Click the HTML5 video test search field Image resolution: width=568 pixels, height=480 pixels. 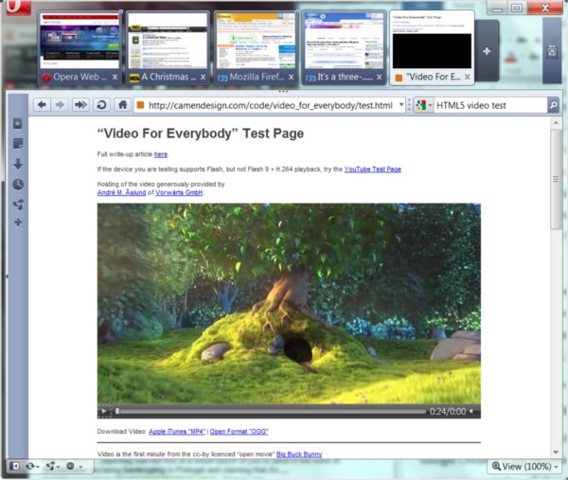tap(490, 105)
